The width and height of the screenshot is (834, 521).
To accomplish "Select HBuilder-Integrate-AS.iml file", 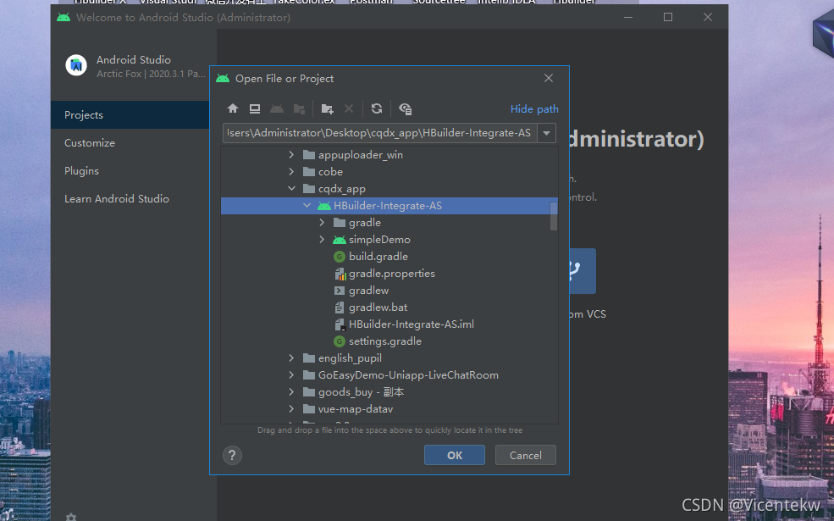I will (x=411, y=324).
